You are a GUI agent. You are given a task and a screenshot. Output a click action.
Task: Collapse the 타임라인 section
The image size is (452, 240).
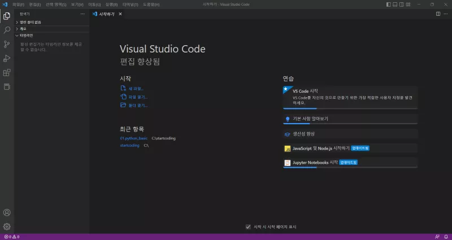pyautogui.click(x=52, y=36)
